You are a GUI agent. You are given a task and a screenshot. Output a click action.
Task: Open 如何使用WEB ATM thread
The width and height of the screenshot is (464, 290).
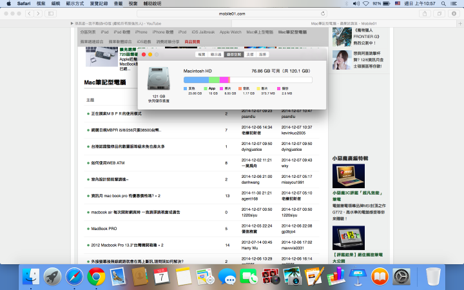[x=108, y=163]
